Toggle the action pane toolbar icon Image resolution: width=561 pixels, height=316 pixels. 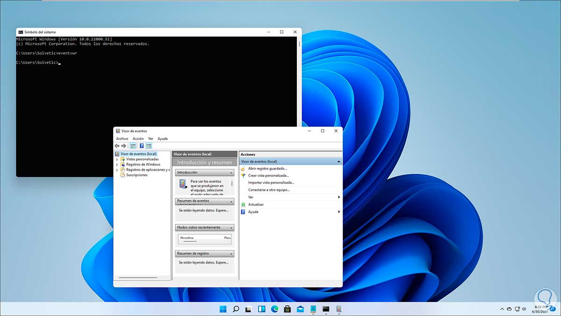[x=149, y=146]
